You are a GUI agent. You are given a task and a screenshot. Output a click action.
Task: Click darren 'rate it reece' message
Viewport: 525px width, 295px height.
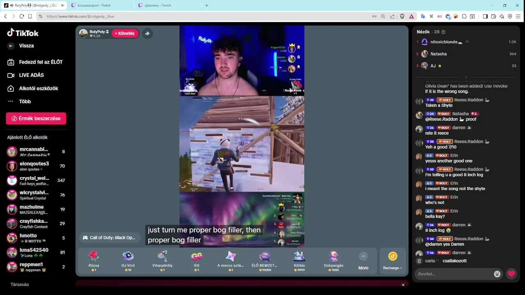coord(437,133)
